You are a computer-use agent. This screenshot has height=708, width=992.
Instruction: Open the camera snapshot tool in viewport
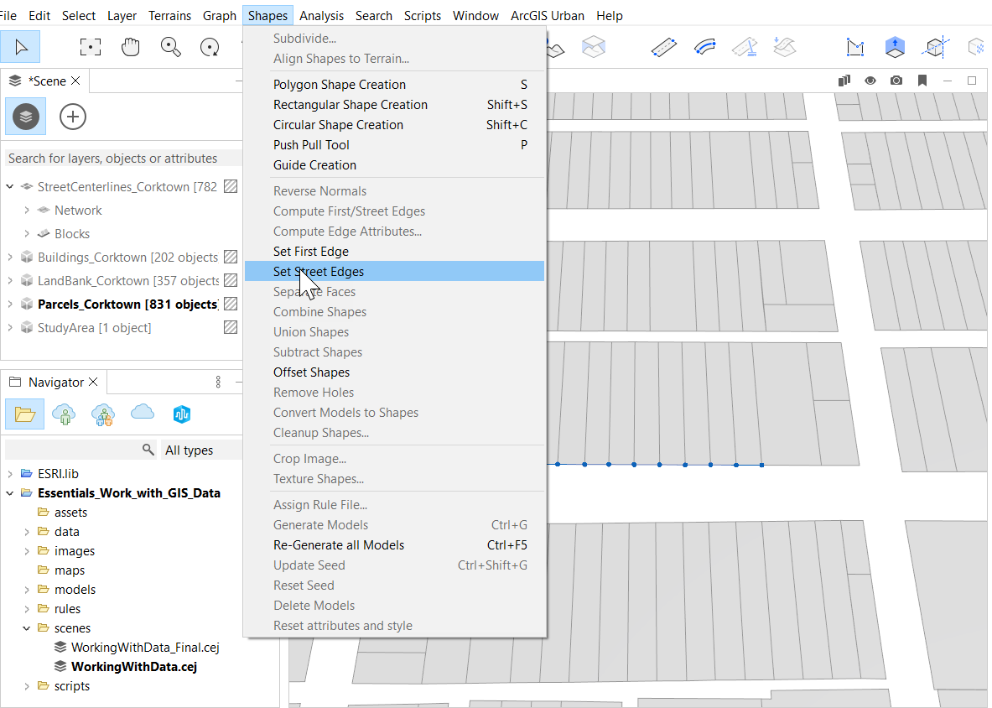coord(896,81)
